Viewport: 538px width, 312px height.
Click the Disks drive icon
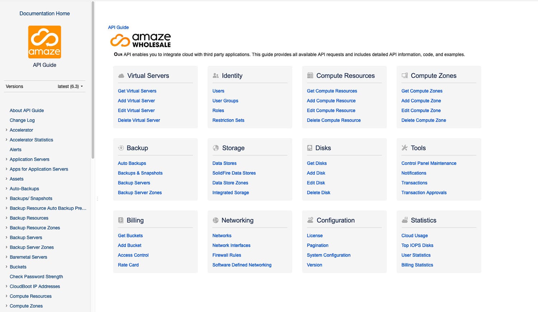click(310, 148)
